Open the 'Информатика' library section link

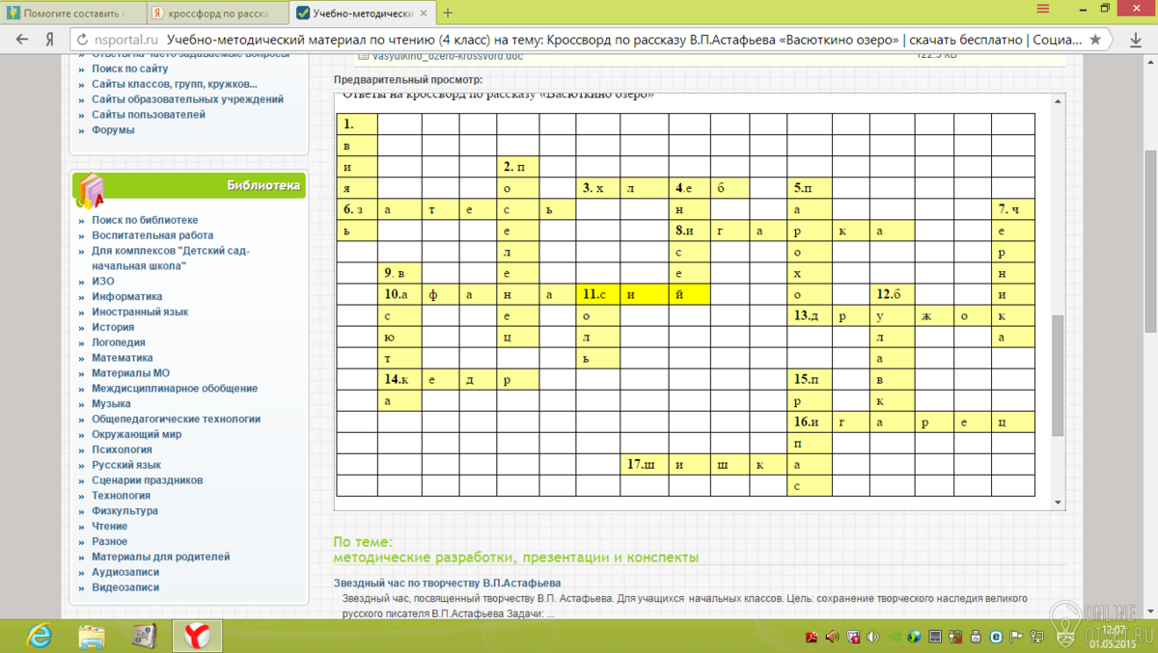(x=126, y=297)
